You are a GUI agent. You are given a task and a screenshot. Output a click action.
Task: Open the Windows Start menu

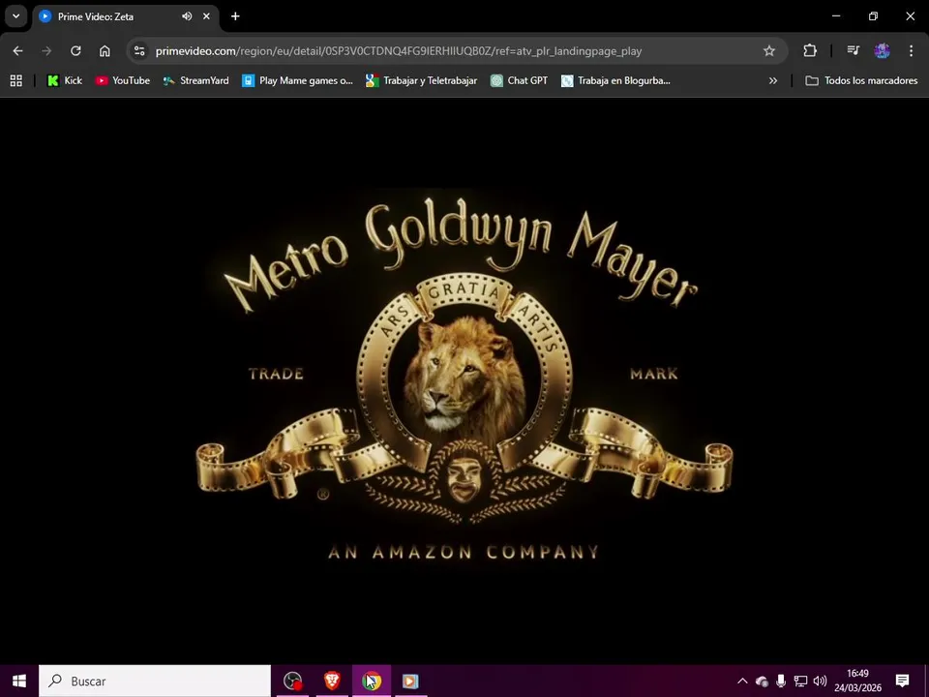coord(19,681)
